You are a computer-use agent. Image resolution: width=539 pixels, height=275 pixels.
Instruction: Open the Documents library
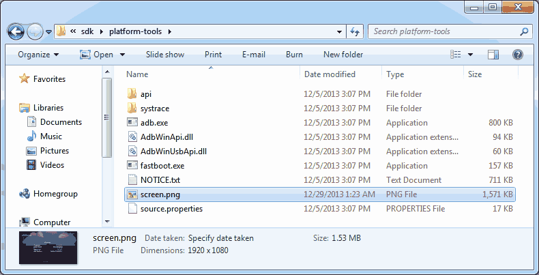(x=61, y=122)
